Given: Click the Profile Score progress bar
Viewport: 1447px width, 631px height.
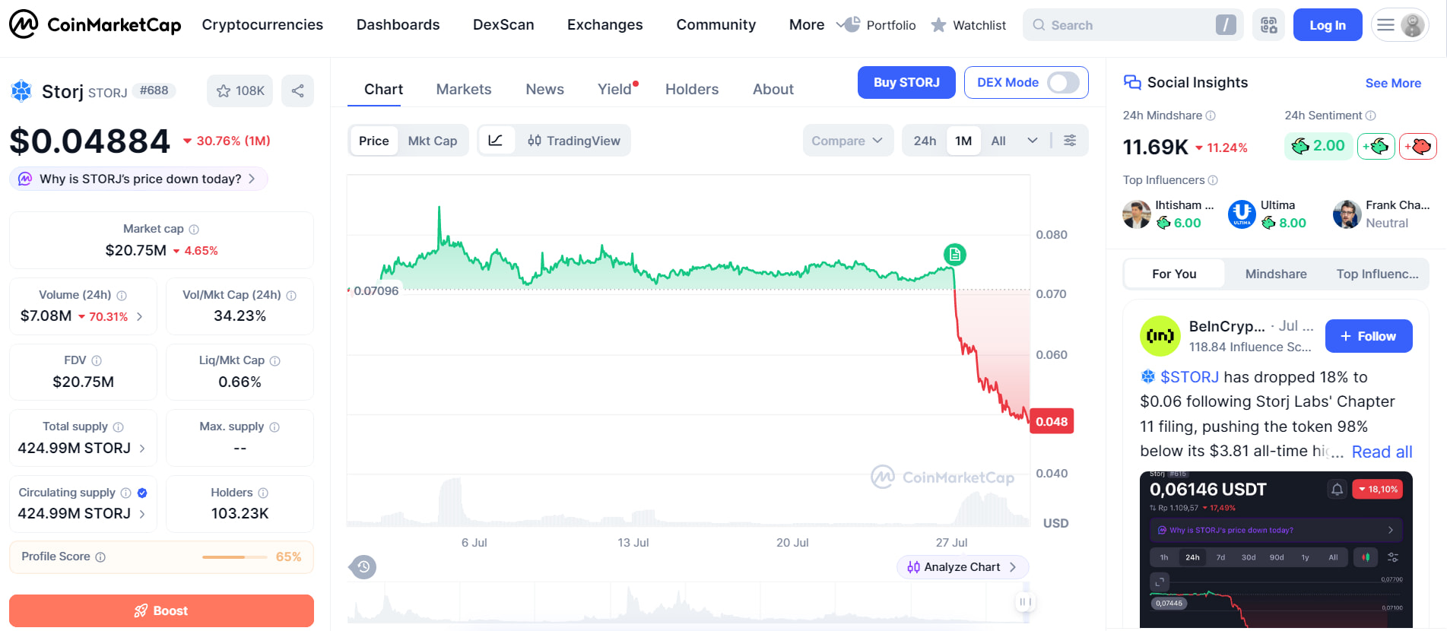Looking at the screenshot, I should click(x=234, y=557).
